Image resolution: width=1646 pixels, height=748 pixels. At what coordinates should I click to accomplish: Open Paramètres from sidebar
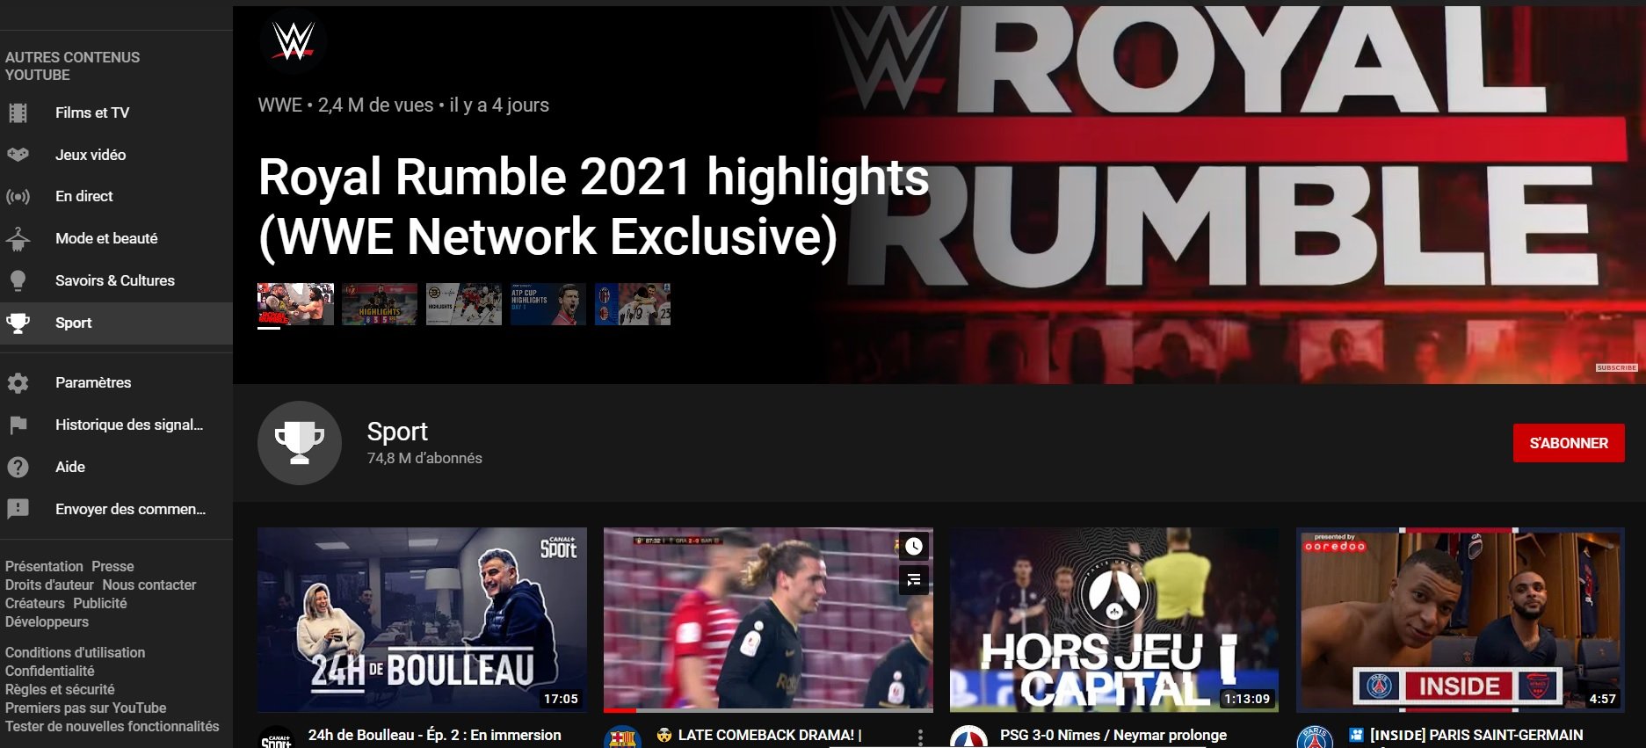[x=93, y=382]
